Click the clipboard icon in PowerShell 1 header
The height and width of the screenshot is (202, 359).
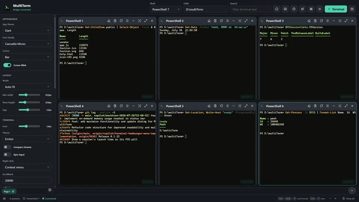[115, 21]
